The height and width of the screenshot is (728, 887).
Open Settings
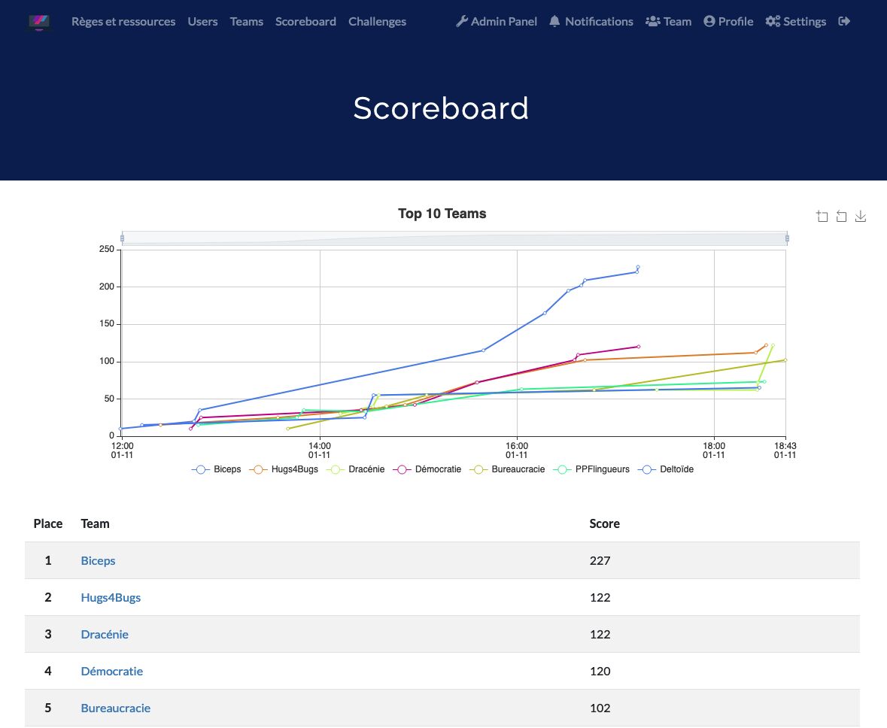pyautogui.click(x=796, y=22)
